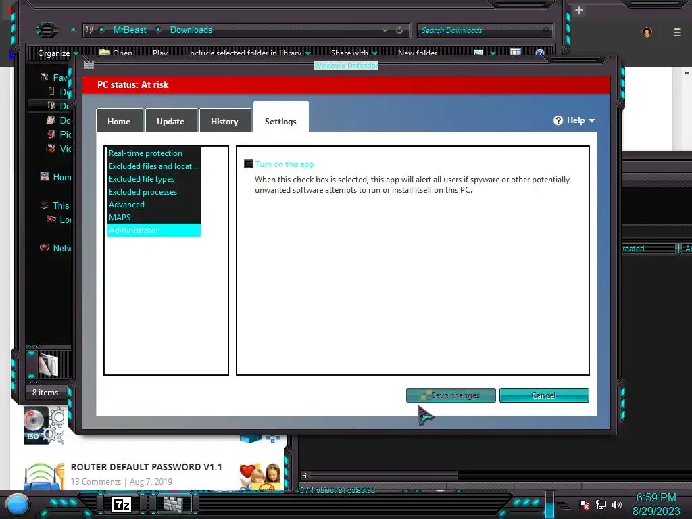This screenshot has height=519, width=692.
Task: Click the Videos folder icon in sidebar
Action: (x=51, y=148)
